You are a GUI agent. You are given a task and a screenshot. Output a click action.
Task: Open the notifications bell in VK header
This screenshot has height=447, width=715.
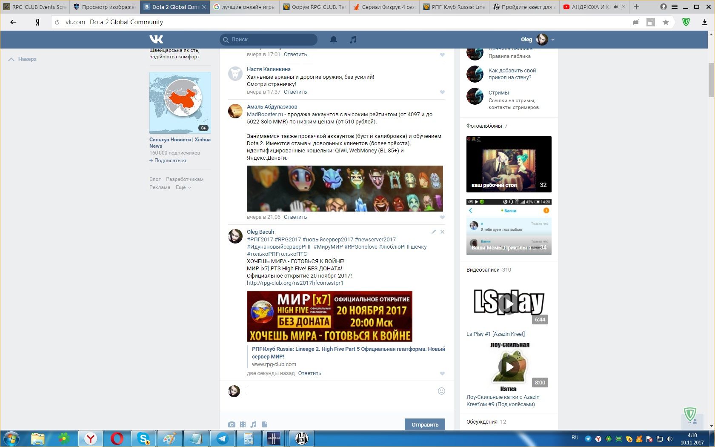(x=334, y=40)
